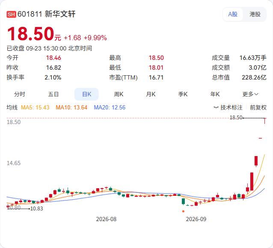Select the 月K chart tab

[x=151, y=94]
